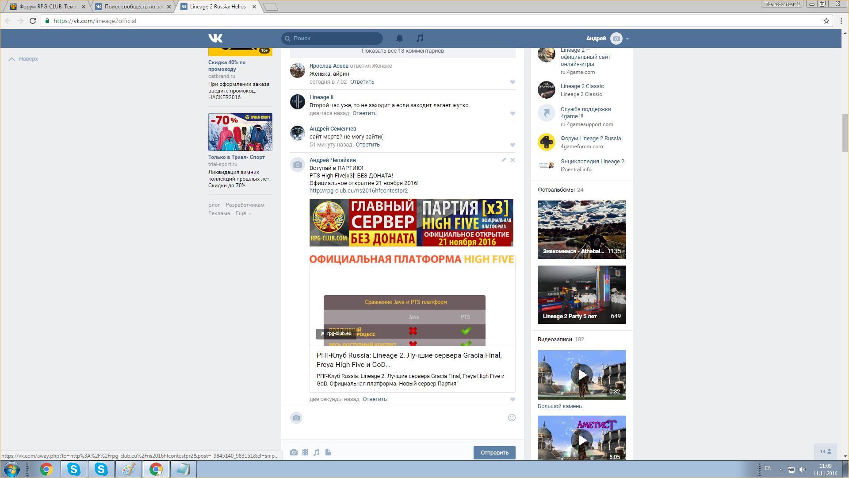Viewport: 849px width, 478px height.
Task: Click the address bar URL
Action: coord(95,21)
